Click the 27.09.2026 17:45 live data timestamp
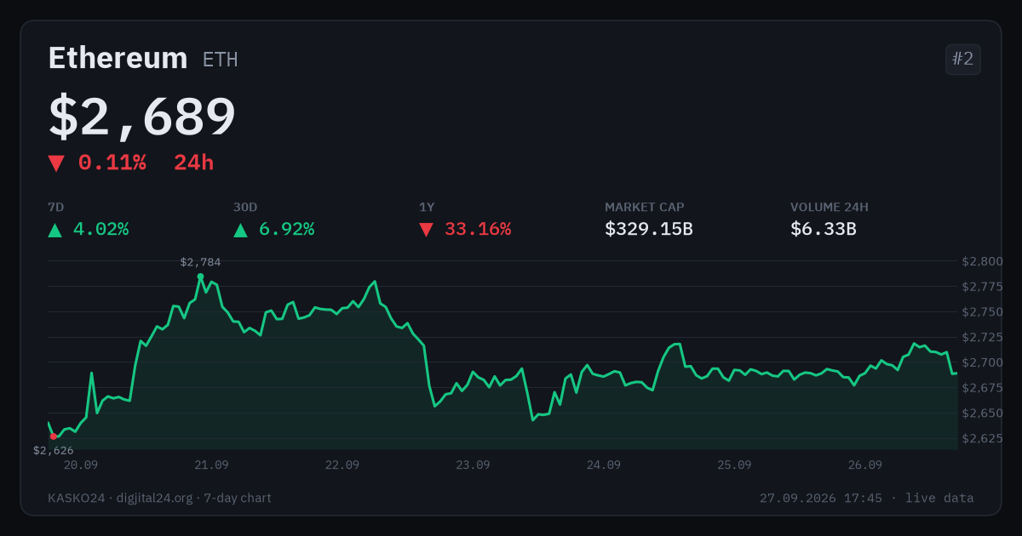Viewport: 1022px width, 536px height. 867,498
